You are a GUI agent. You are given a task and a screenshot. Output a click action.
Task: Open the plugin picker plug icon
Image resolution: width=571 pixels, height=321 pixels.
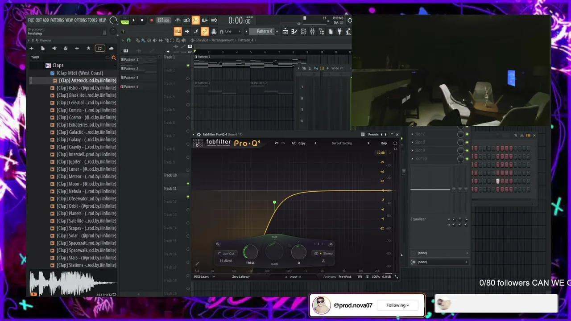pos(339,31)
